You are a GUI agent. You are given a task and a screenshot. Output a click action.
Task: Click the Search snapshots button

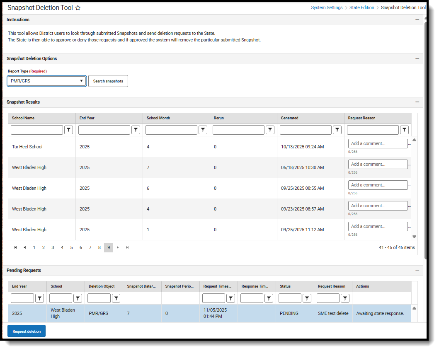(108, 81)
